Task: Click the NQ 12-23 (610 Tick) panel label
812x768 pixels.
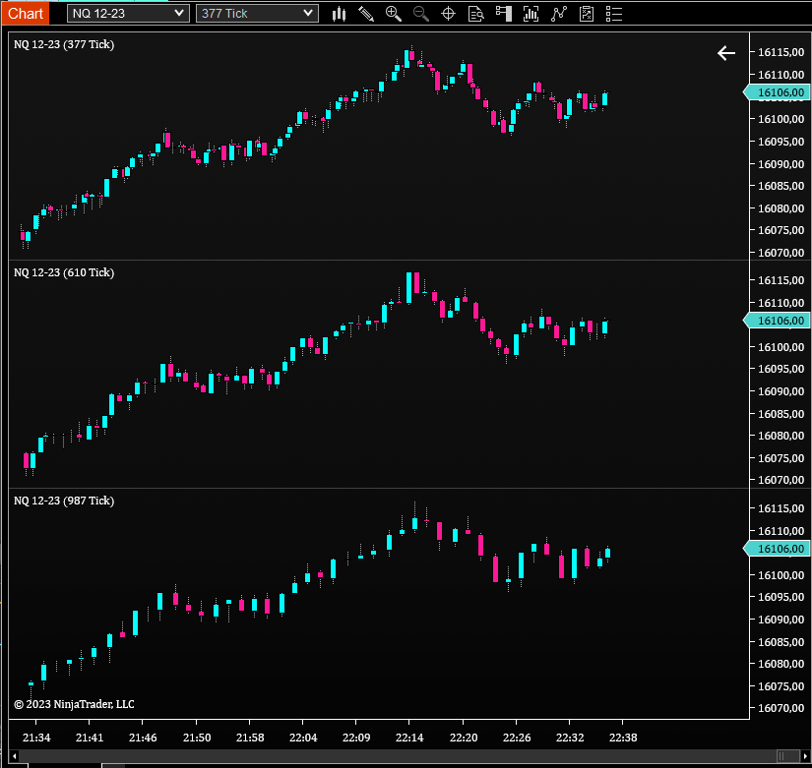Action: coord(64,272)
